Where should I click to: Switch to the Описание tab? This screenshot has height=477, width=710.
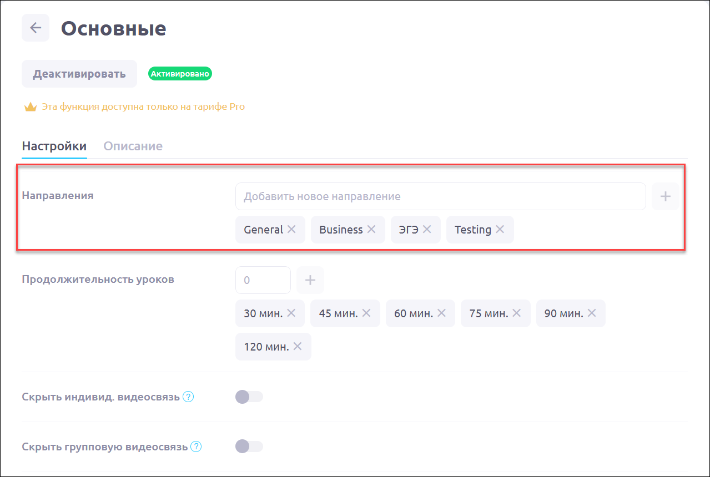pos(133,146)
